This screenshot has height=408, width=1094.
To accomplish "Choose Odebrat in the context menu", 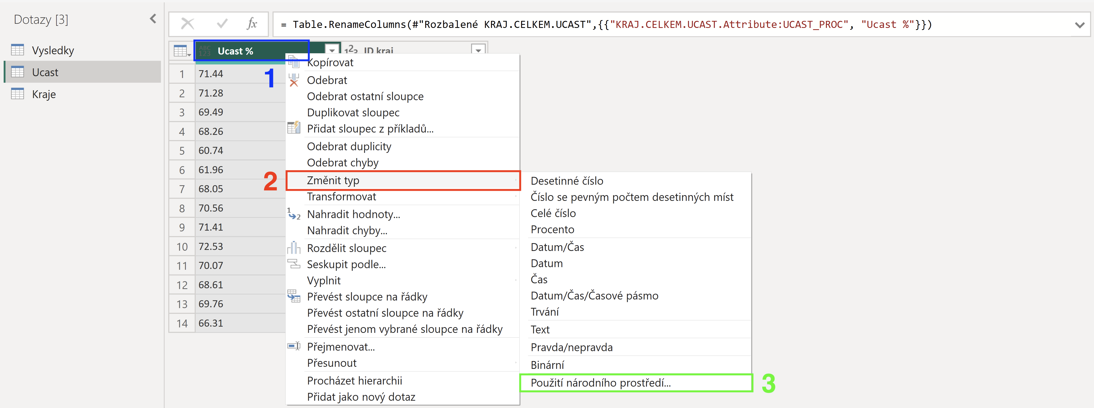I will (x=403, y=80).
